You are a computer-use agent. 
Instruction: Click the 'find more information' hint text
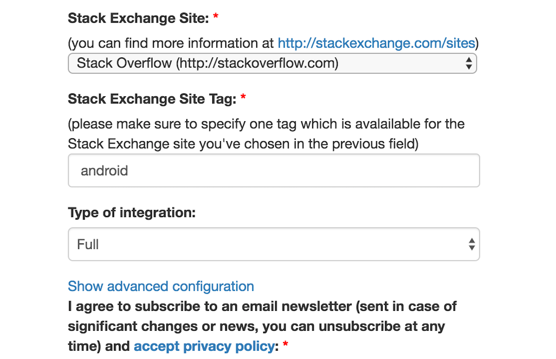tap(172, 43)
